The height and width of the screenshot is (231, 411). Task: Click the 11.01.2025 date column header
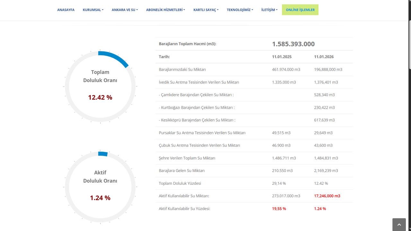pyautogui.click(x=282, y=57)
